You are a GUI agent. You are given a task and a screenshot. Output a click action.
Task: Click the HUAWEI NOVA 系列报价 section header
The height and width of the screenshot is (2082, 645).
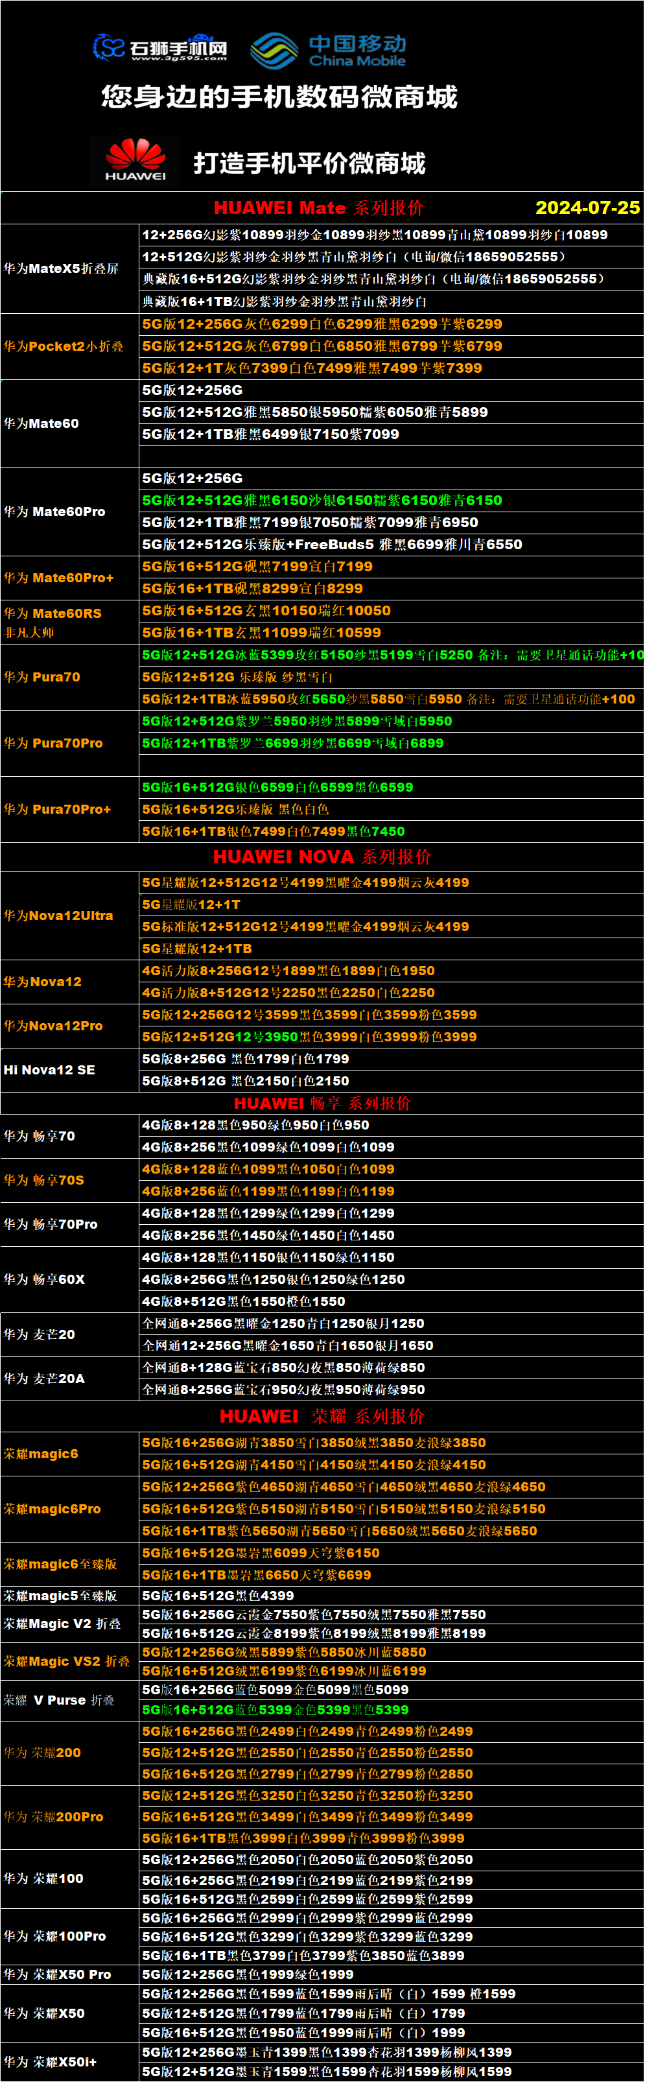point(323,857)
